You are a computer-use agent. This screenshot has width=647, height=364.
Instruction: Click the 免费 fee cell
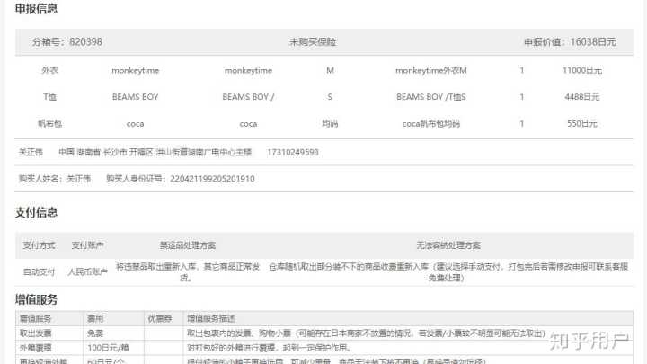pos(95,333)
